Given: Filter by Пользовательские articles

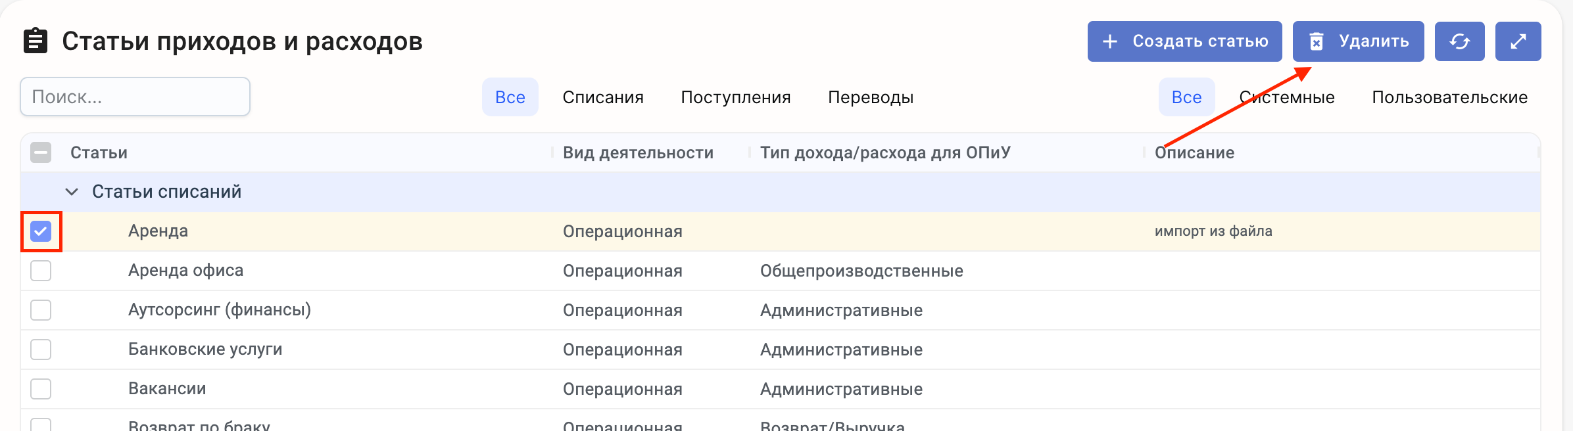Looking at the screenshot, I should (1449, 97).
